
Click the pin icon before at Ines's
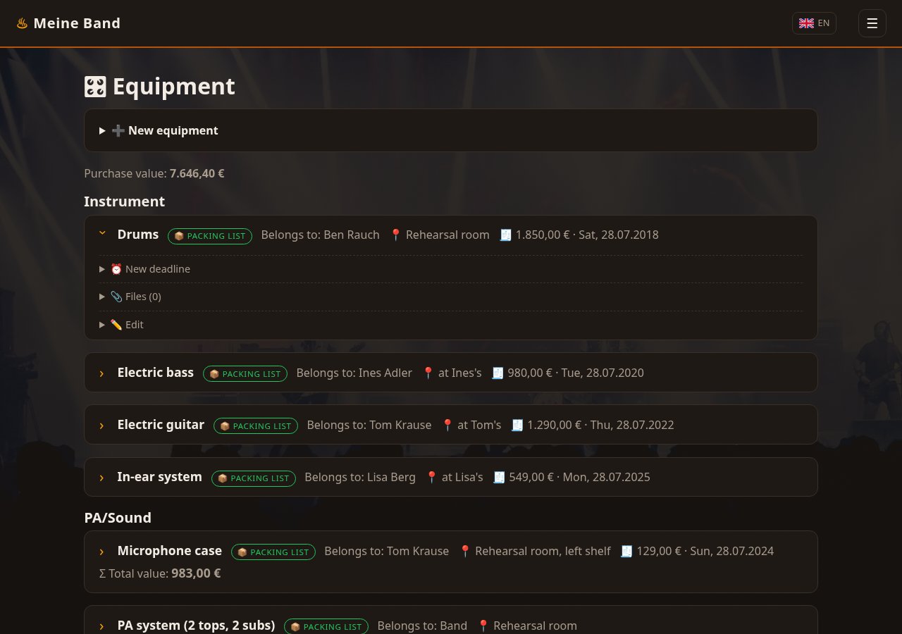point(428,373)
